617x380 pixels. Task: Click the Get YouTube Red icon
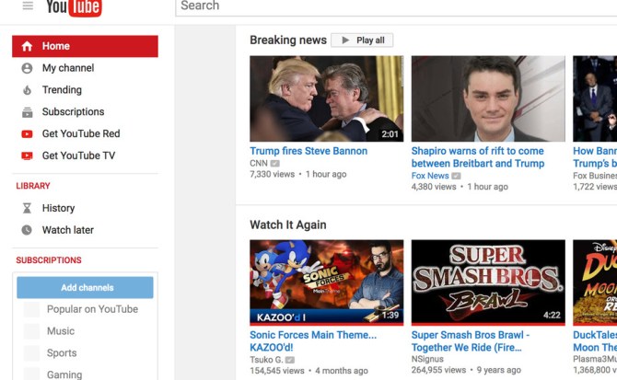click(27, 134)
